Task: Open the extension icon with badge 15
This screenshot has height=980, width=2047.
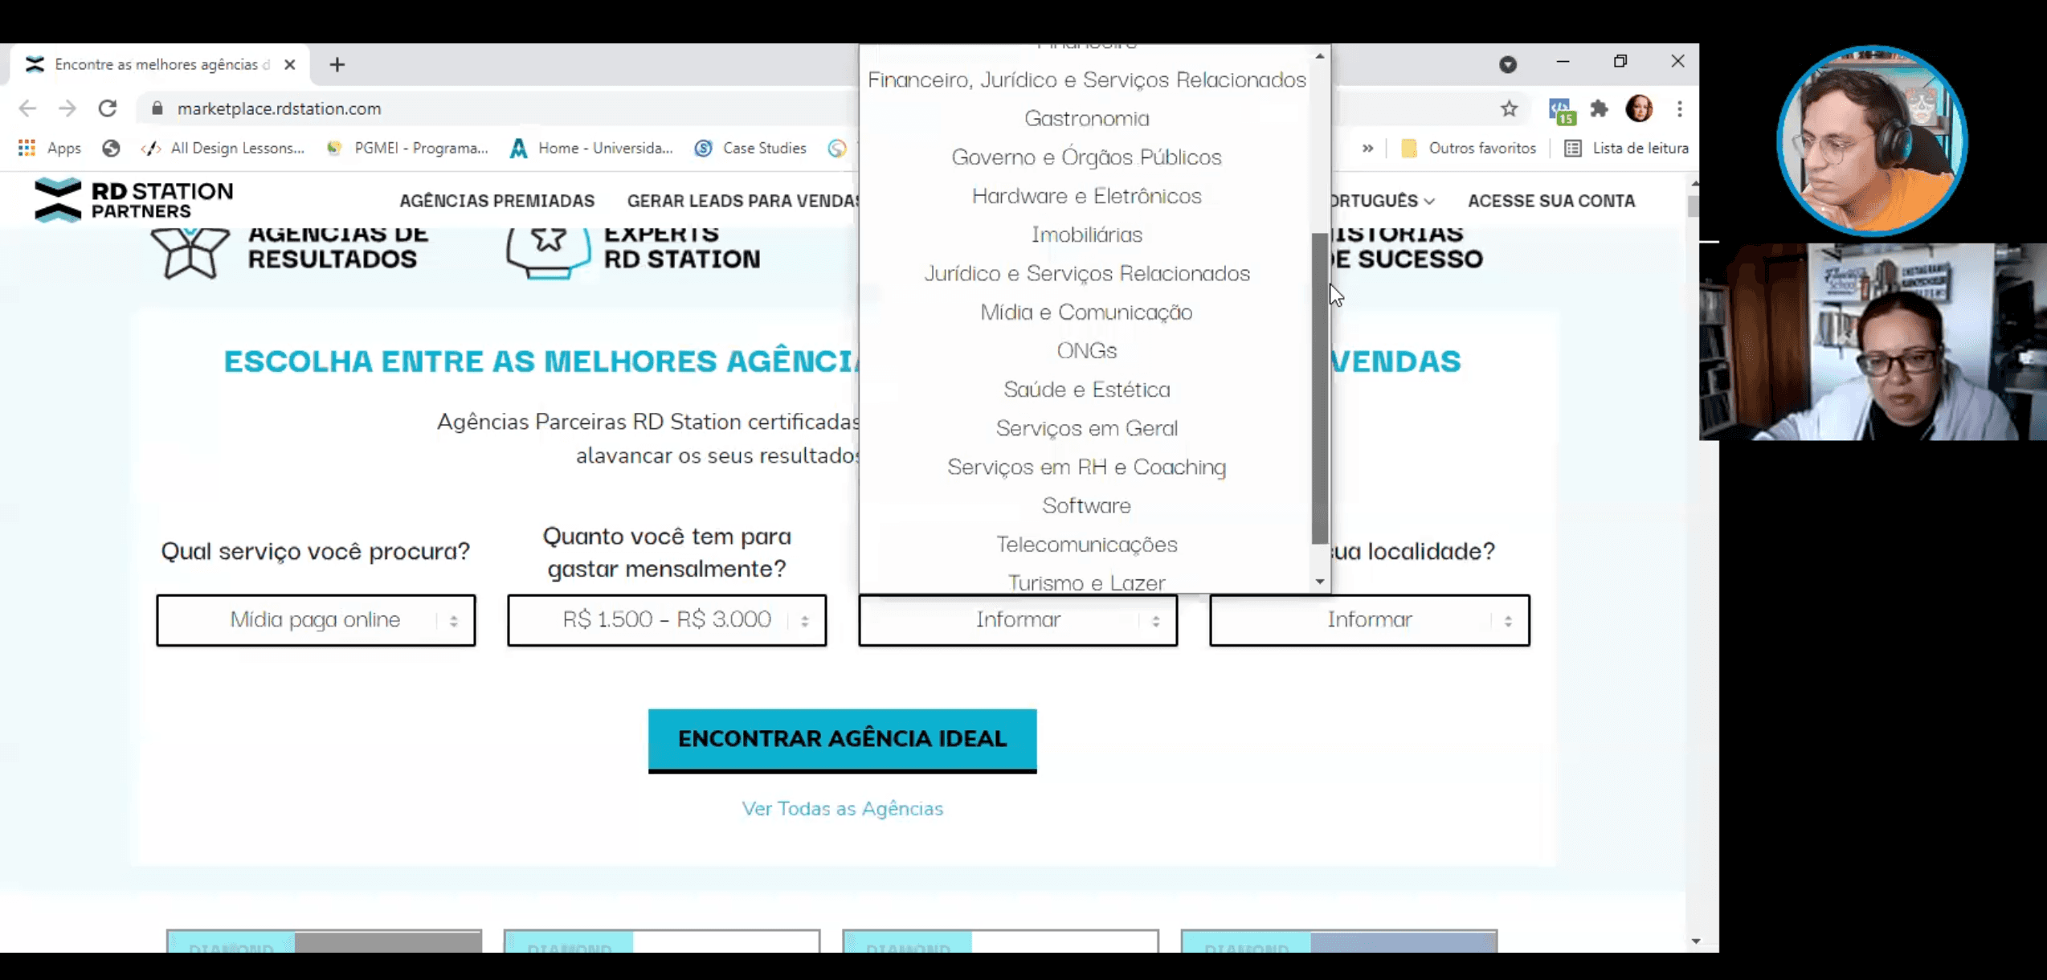Action: pyautogui.click(x=1561, y=110)
